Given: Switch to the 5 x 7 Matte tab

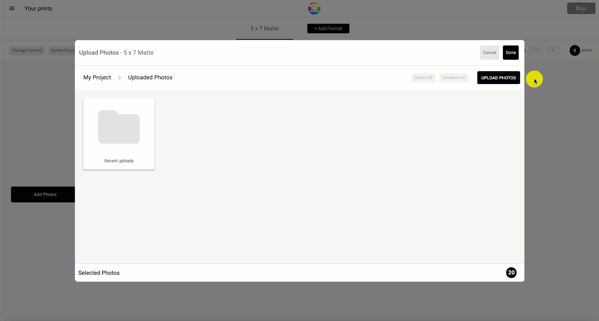Looking at the screenshot, I should [x=264, y=28].
